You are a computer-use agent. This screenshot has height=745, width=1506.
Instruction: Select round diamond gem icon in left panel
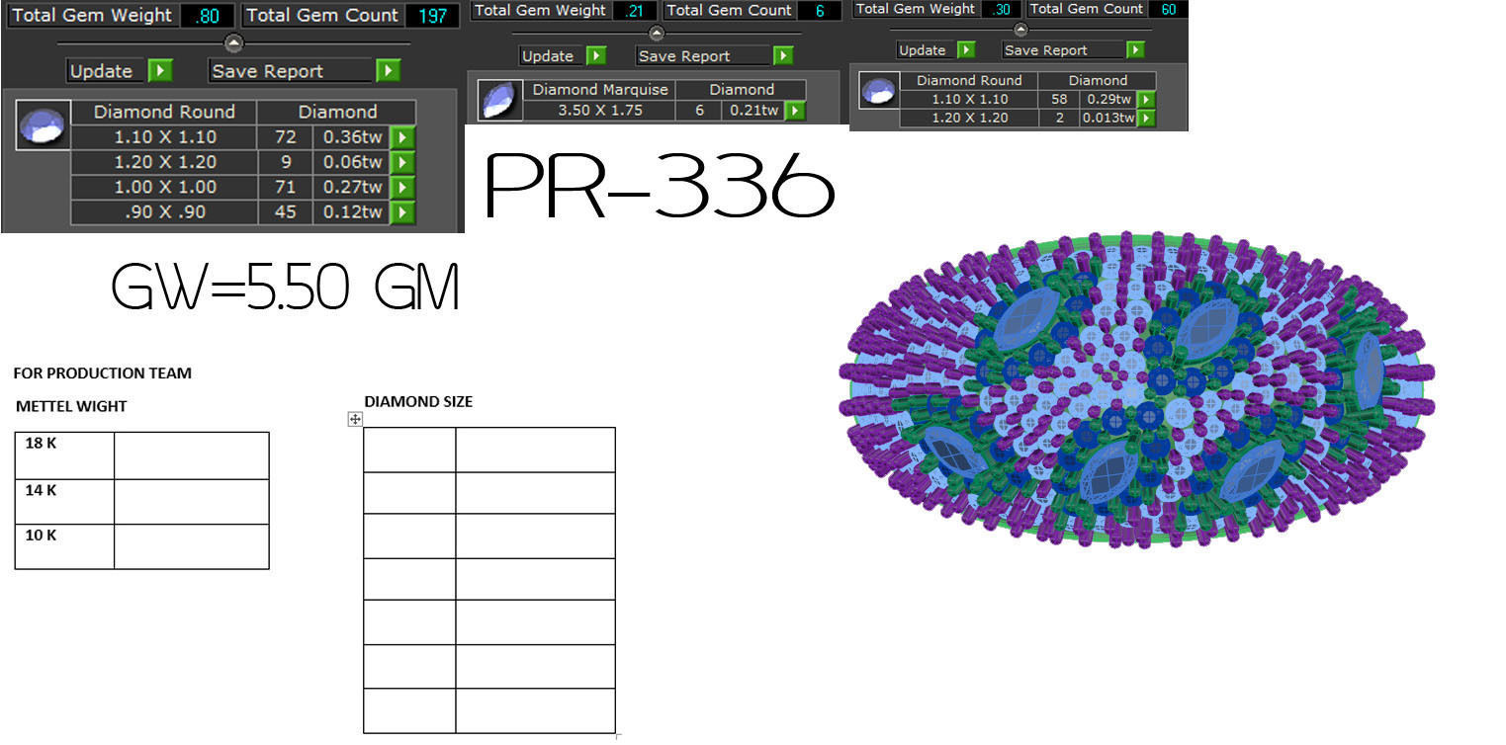44,124
